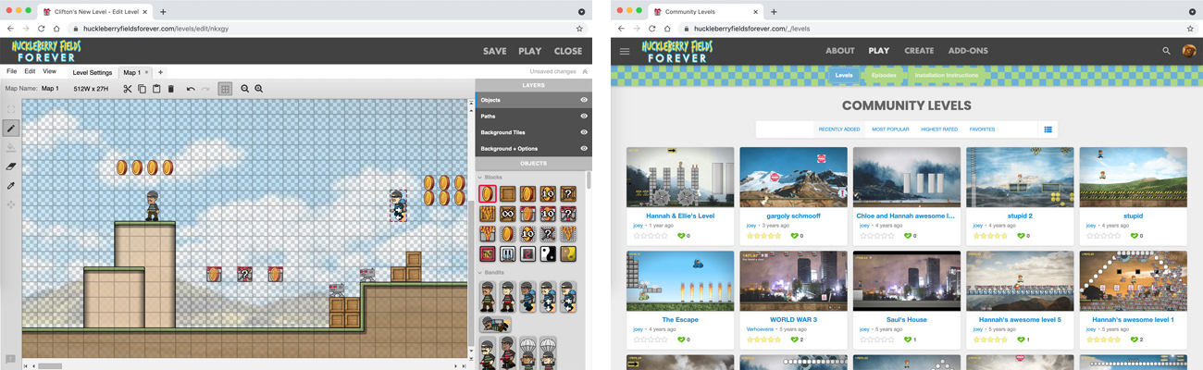This screenshot has width=1203, height=370.
Task: Collapse the Blocks object group
Action: [x=479, y=177]
